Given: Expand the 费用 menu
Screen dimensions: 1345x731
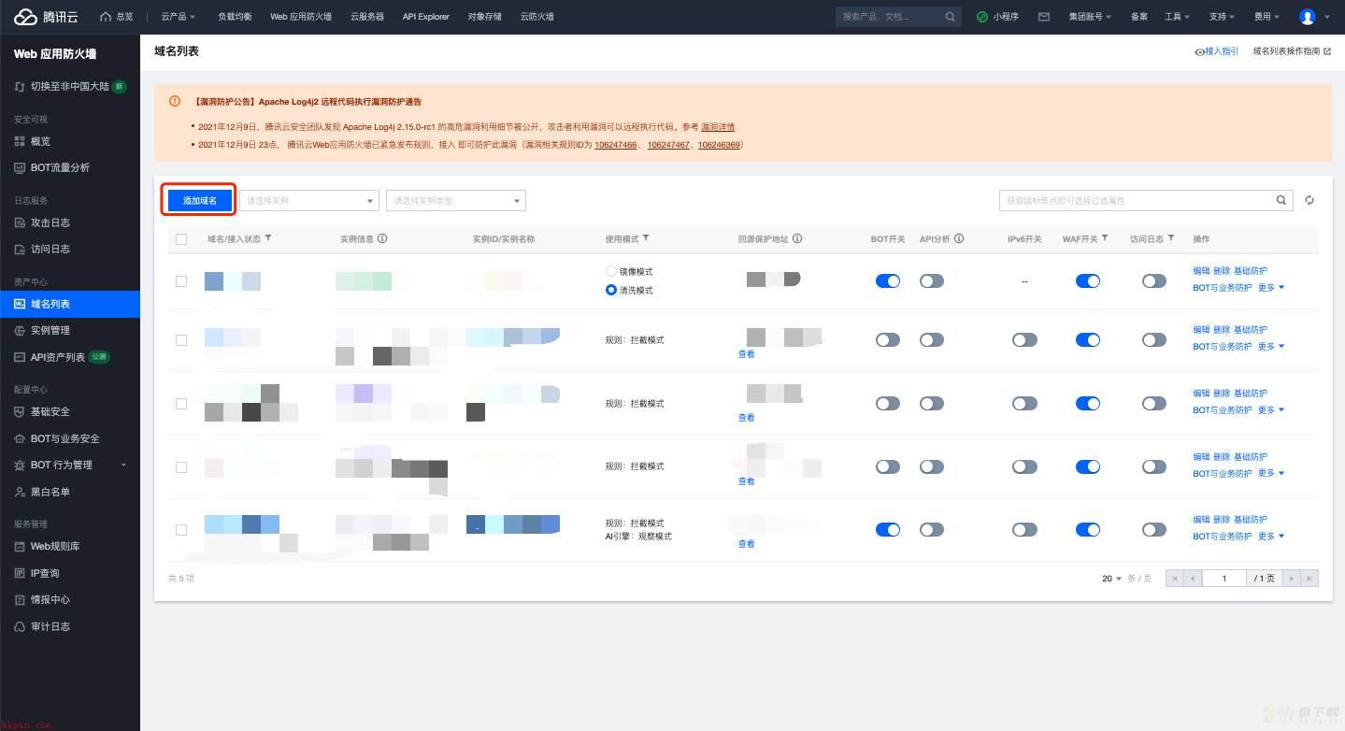Looking at the screenshot, I should (1266, 17).
